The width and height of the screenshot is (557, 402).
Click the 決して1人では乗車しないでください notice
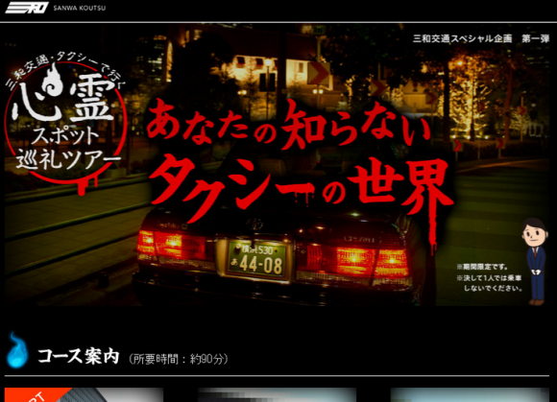point(490,283)
